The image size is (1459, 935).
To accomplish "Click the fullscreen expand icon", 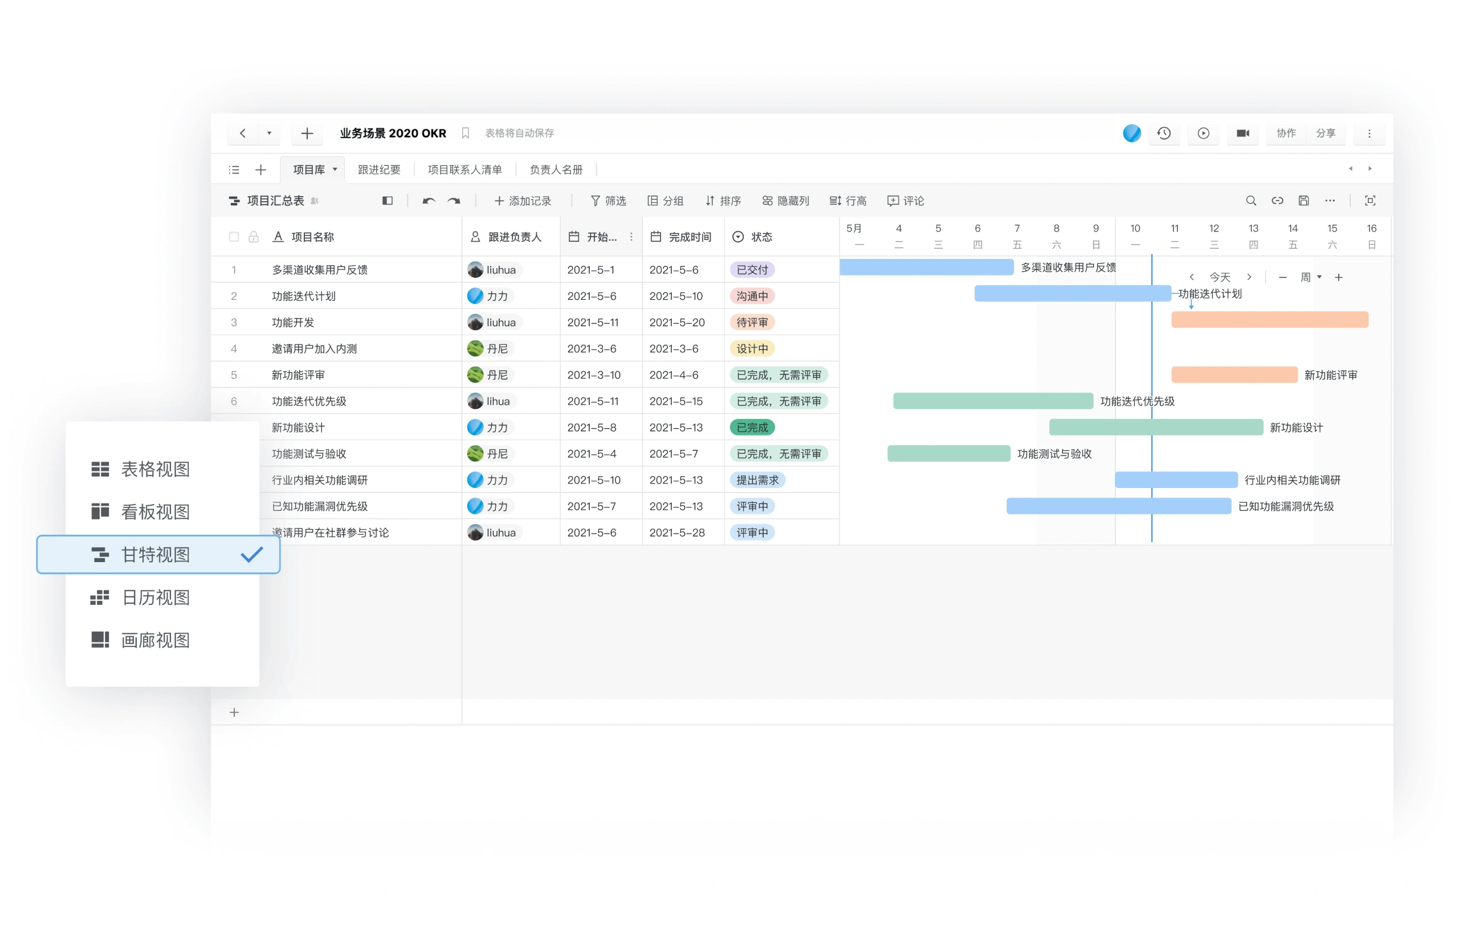I will click(1370, 201).
